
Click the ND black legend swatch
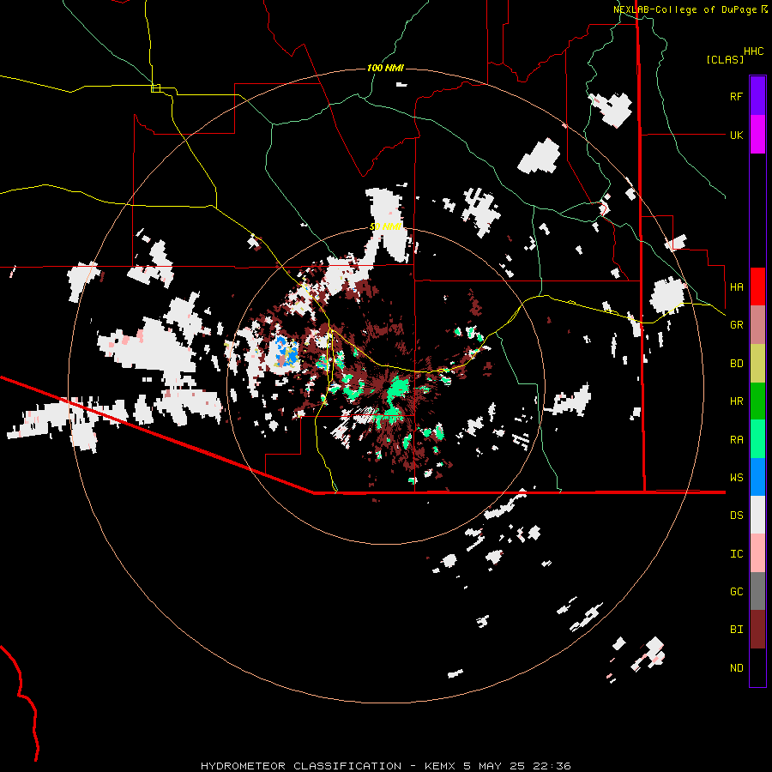757,667
